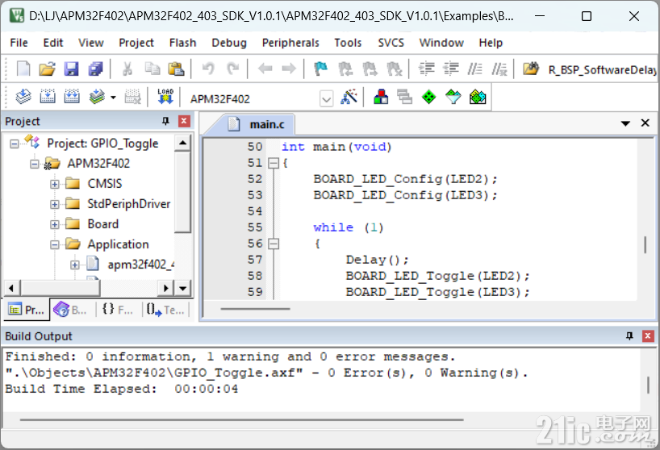Open a file with folder icon
The image size is (660, 450).
tap(47, 69)
